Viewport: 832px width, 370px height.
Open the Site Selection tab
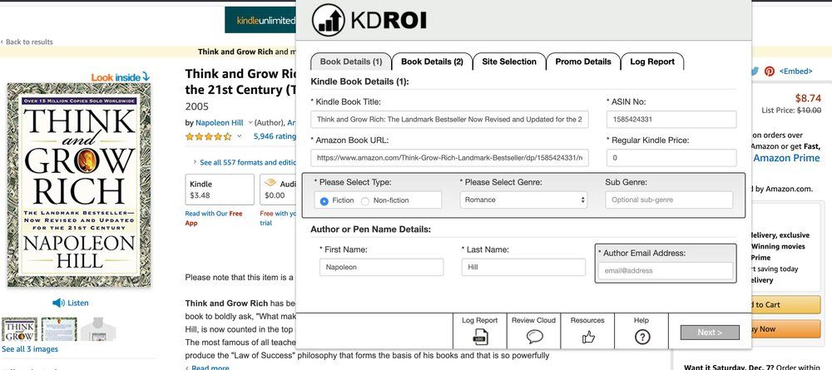[509, 62]
